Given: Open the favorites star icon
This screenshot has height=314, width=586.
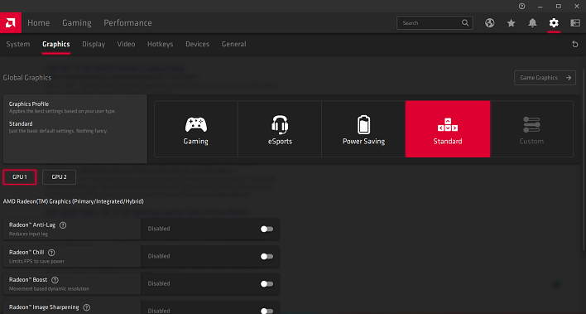Looking at the screenshot, I should click(511, 23).
